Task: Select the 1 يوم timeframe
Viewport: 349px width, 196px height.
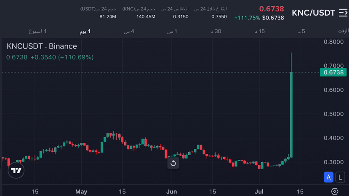Action: pyautogui.click(x=85, y=32)
